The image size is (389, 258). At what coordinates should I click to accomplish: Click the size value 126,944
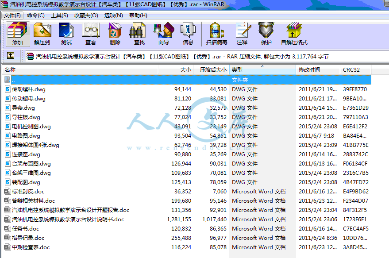point(181,163)
